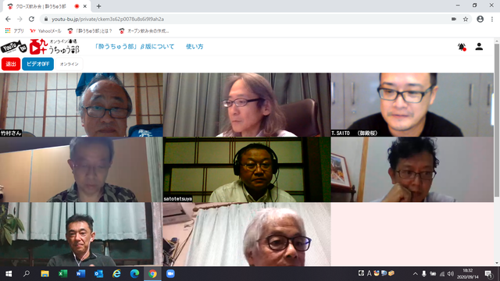Bookmark this page with star icon
Screen dimensions: 500x281
pyautogui.click(x=466, y=19)
